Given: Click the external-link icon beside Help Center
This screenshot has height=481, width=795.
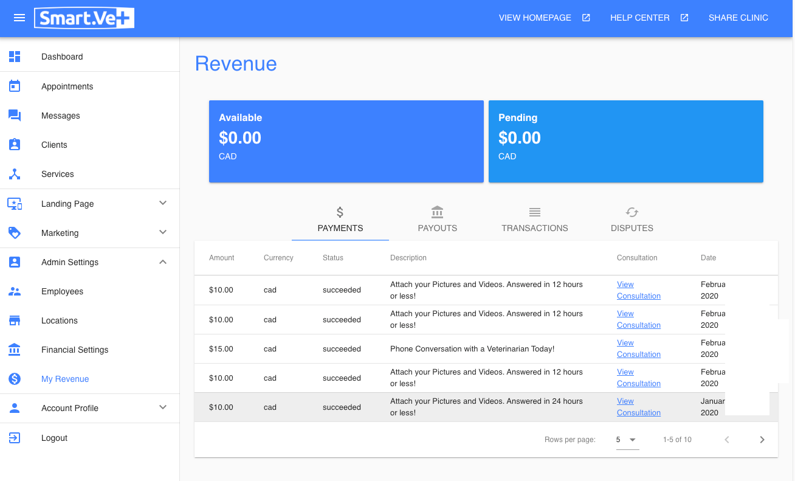Looking at the screenshot, I should 684,18.
